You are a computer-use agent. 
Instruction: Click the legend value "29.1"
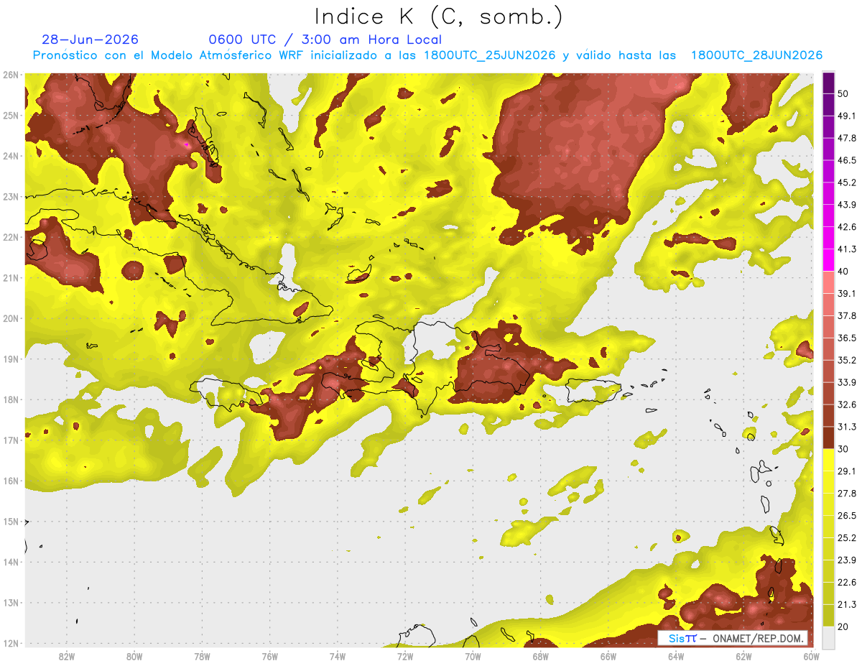(847, 471)
